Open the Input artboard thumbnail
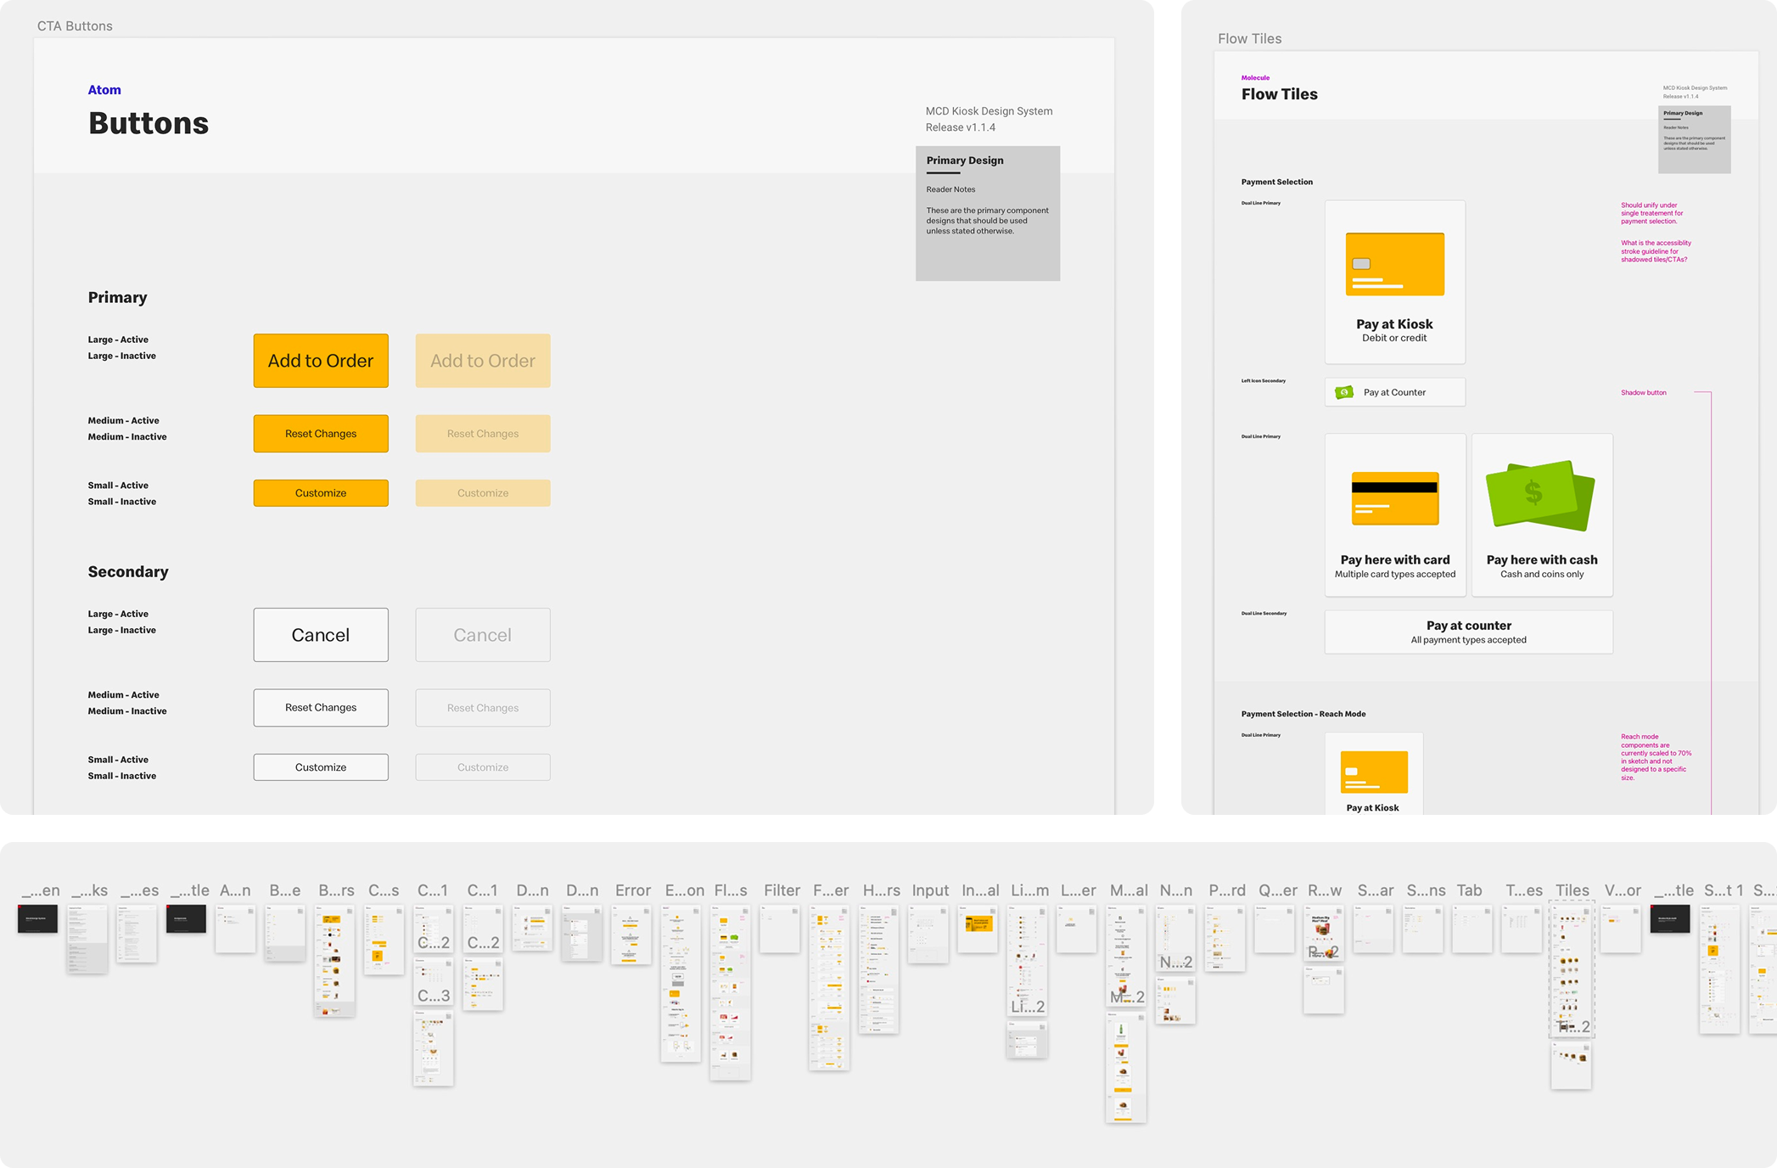Image resolution: width=1777 pixels, height=1168 pixels. [x=928, y=934]
